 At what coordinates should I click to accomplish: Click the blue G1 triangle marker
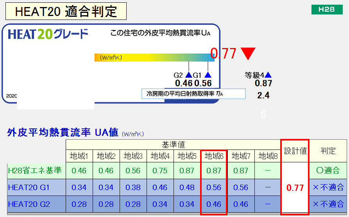(x=208, y=75)
